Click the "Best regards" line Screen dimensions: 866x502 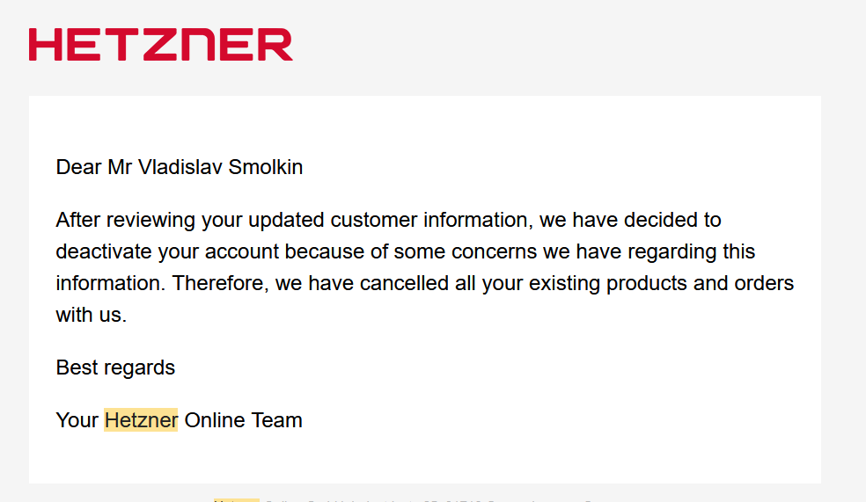[x=115, y=367]
